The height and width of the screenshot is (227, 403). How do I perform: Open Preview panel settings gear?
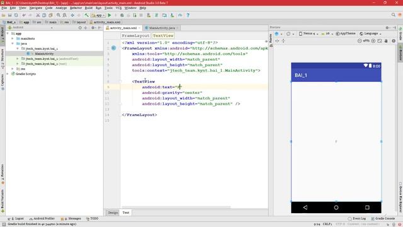[x=387, y=28]
